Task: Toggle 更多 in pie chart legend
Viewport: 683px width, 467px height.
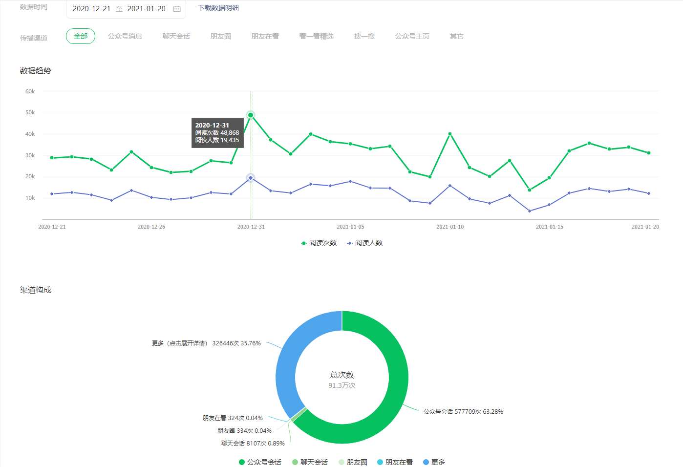Action: point(434,462)
